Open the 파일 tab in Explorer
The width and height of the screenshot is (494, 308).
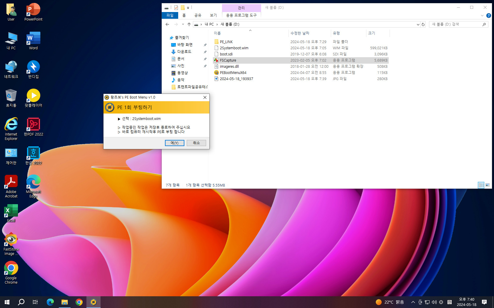click(x=170, y=15)
